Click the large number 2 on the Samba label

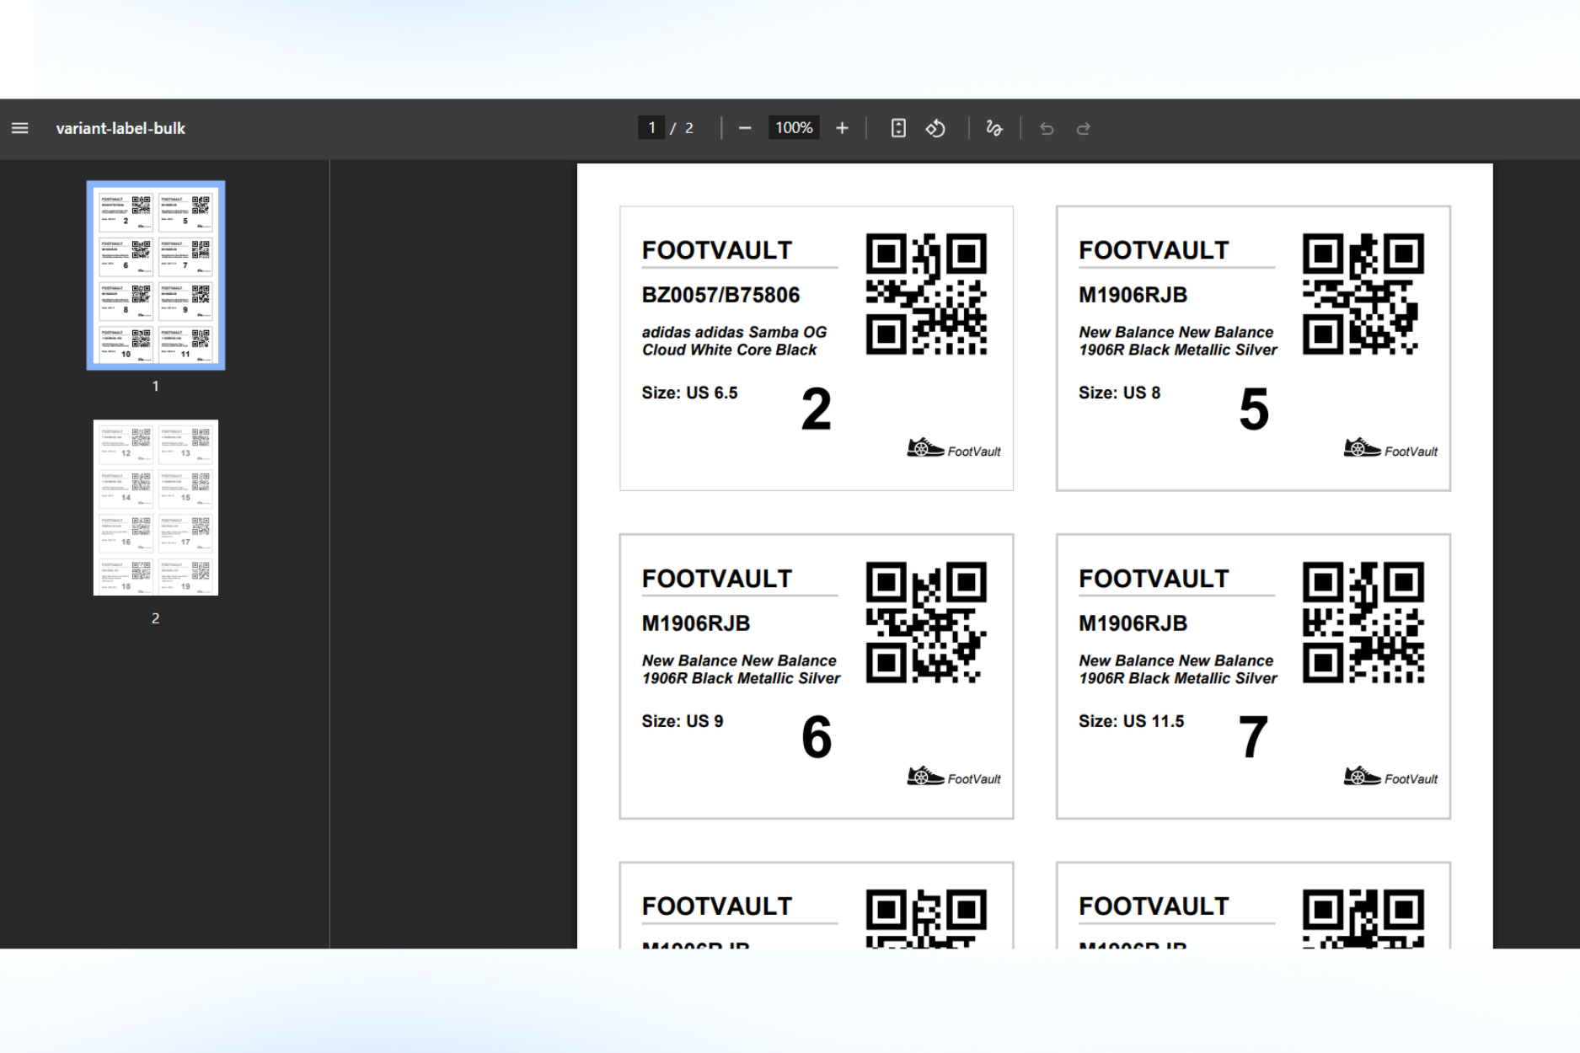[816, 410]
